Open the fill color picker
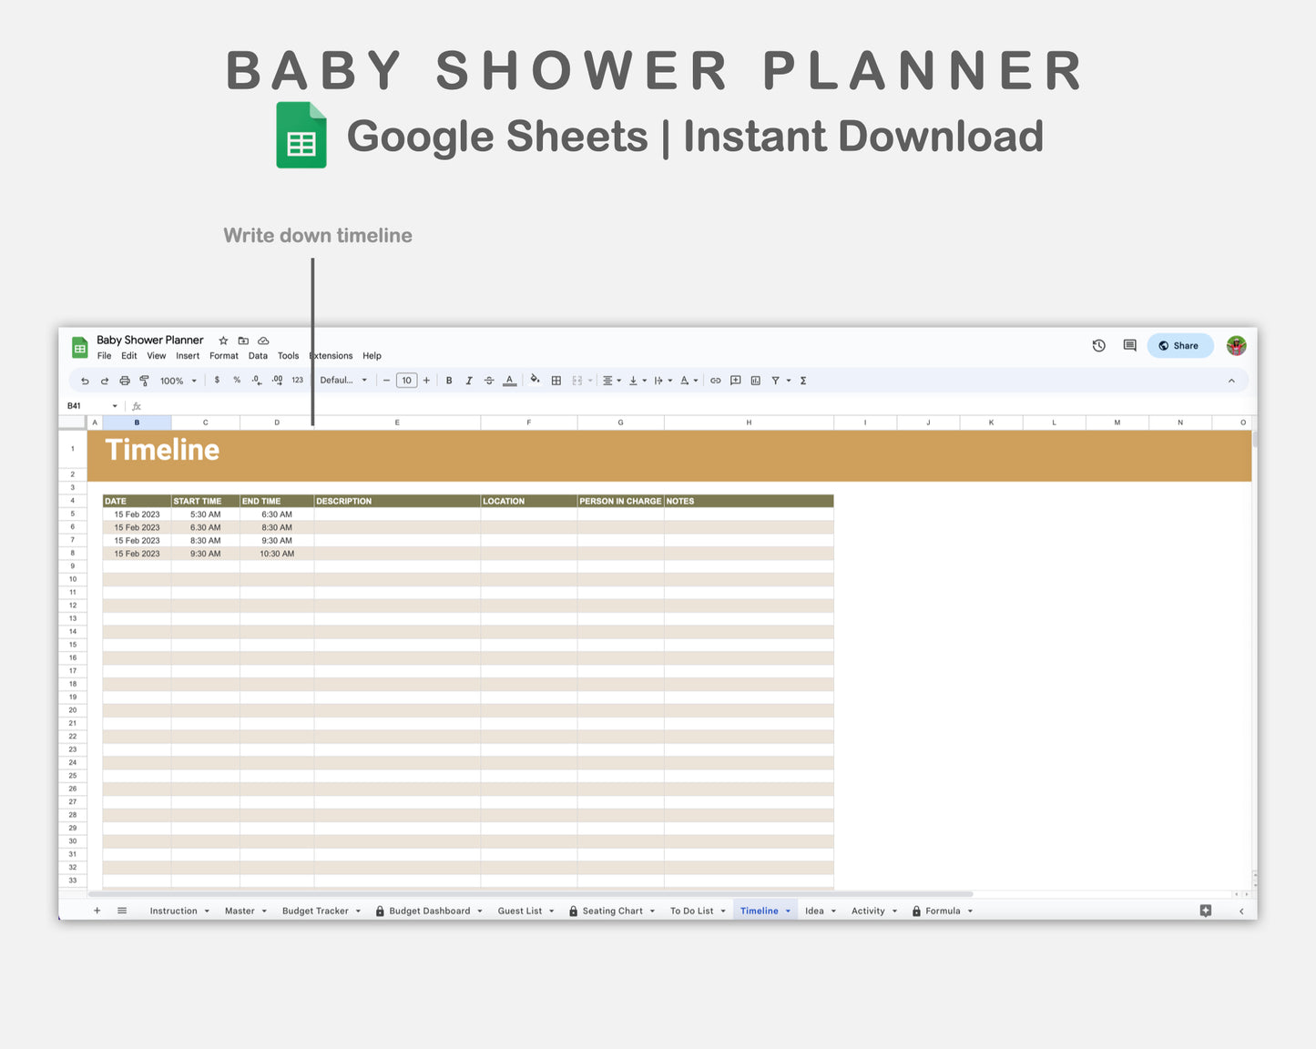1316x1049 pixels. (534, 380)
